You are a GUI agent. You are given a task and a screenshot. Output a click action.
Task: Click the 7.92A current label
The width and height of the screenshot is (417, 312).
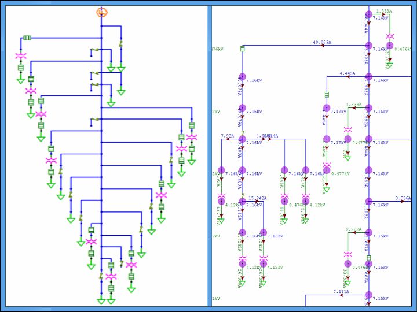(x=227, y=136)
